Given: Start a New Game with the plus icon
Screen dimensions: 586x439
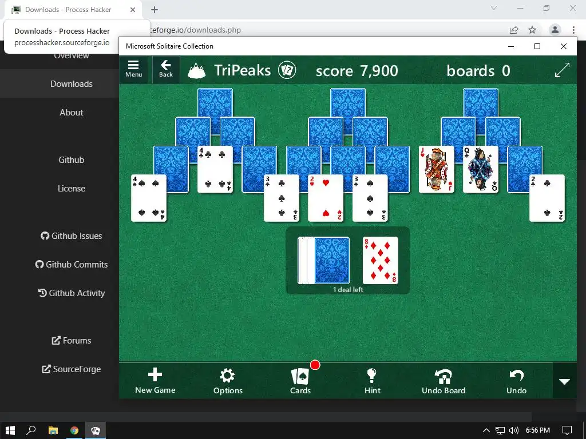Looking at the screenshot, I should pos(155,381).
